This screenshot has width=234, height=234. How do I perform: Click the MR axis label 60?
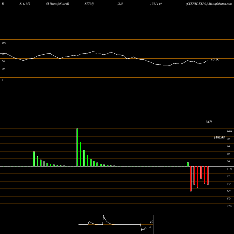tap(228, 146)
